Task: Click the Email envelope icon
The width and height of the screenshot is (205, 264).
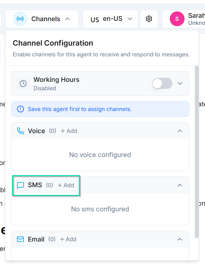Action: tap(20, 239)
